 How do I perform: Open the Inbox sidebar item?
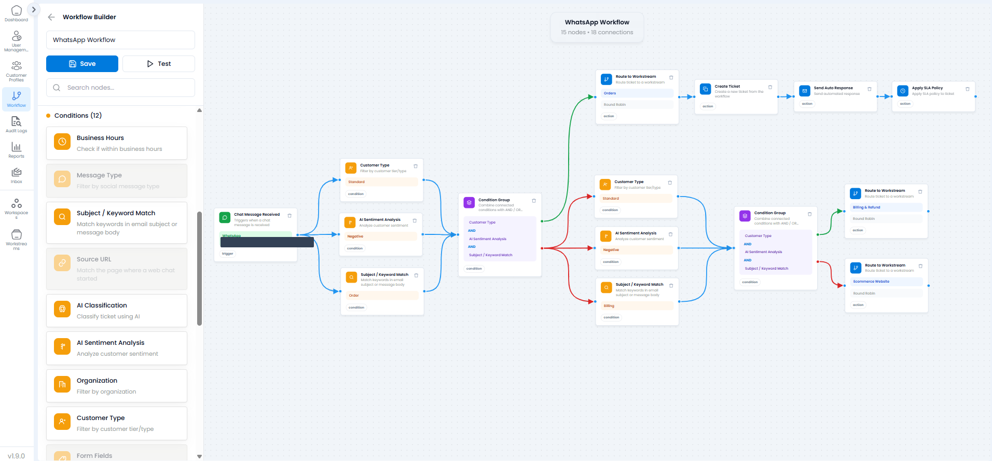click(x=17, y=175)
